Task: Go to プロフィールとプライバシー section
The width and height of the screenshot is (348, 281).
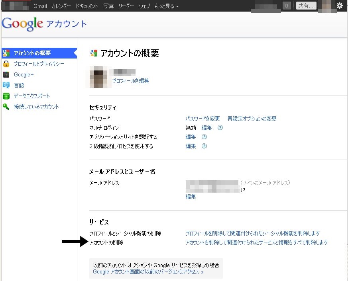Action: click(x=39, y=64)
